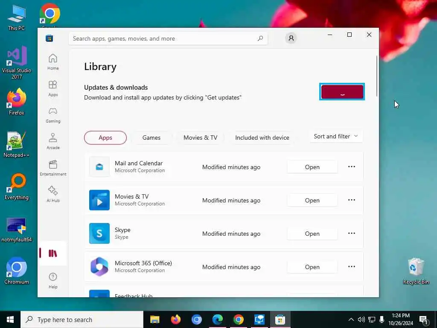Click the Mail and Calendar title text
The width and height of the screenshot is (437, 328).
coord(139,163)
